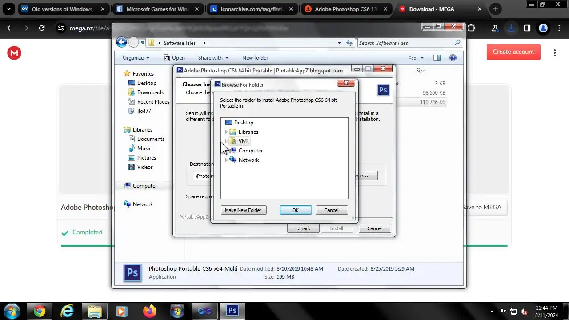Click Make New Folder button
The width and height of the screenshot is (569, 320).
coord(243,210)
